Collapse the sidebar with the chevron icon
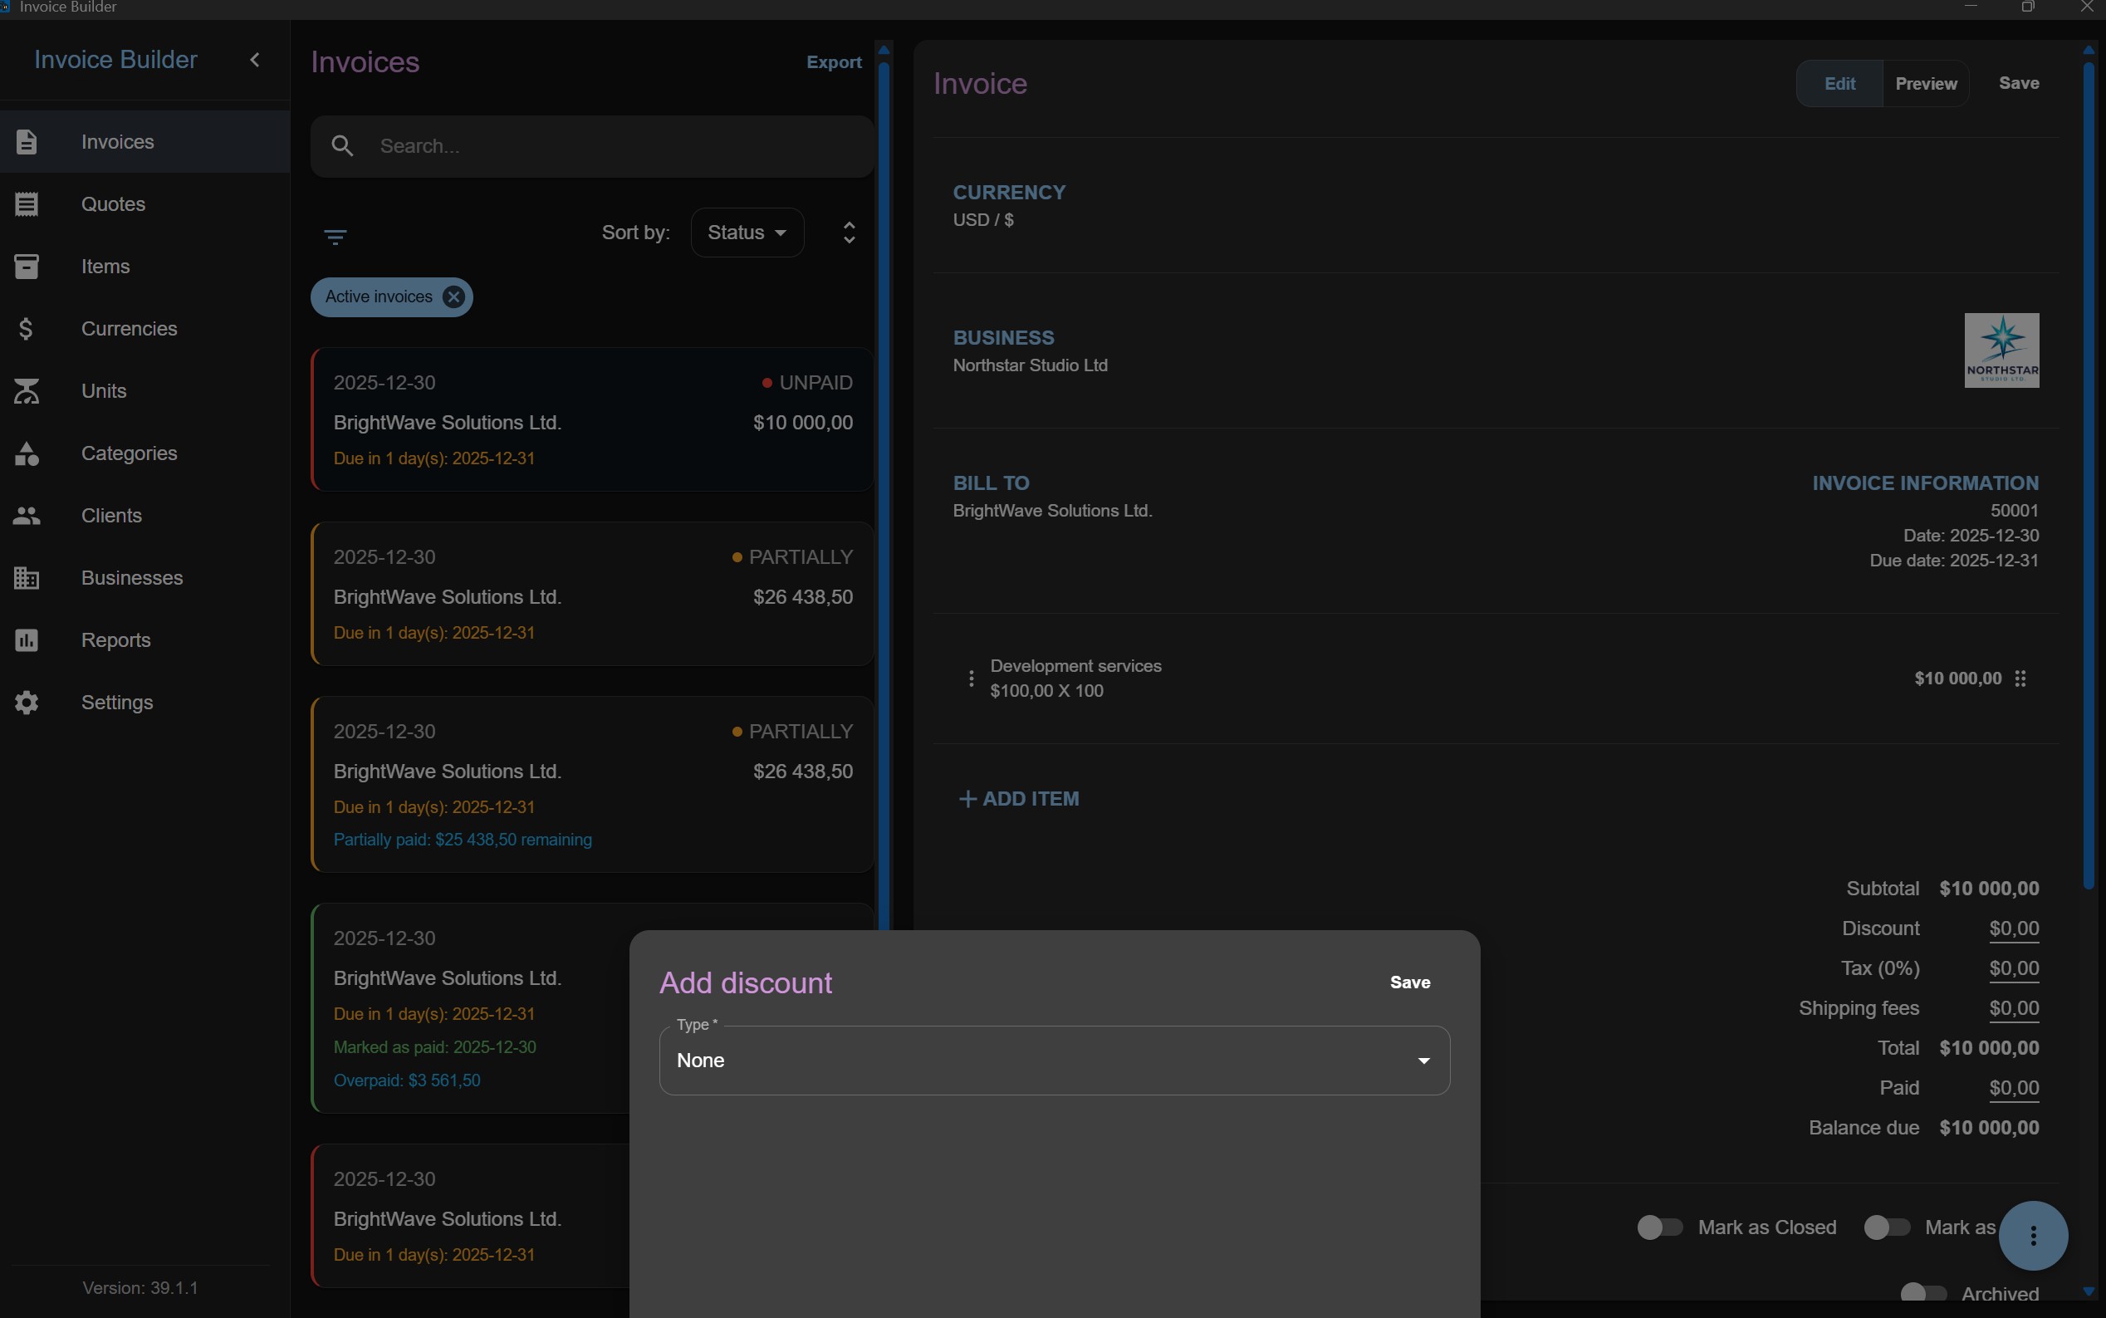Viewport: 2106px width, 1318px height. coord(255,59)
